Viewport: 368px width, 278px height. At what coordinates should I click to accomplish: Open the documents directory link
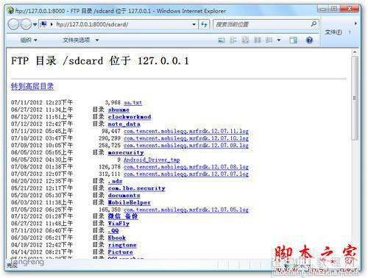point(124,196)
